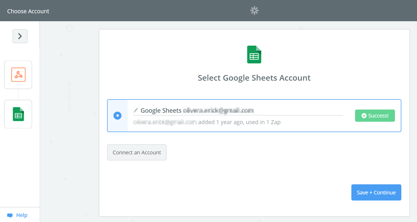The image size is (417, 222).
Task: Select the Google Sheets account radio button
Action: (x=117, y=116)
